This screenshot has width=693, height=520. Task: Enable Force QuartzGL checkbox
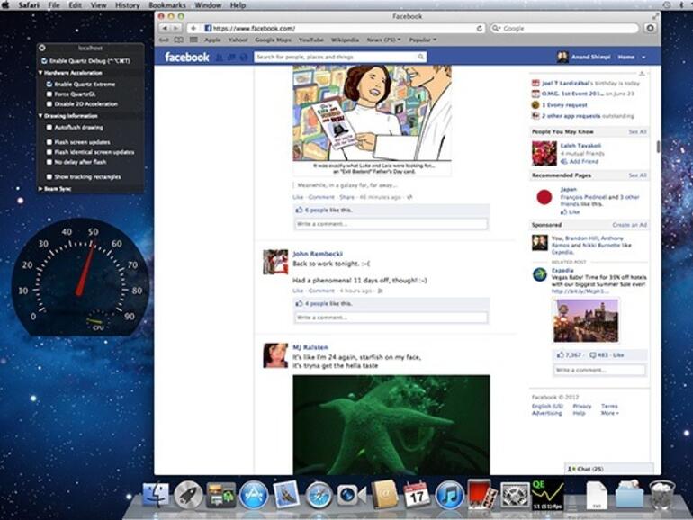click(49, 94)
